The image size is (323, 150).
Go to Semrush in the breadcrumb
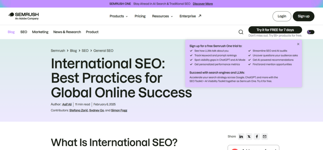58,50
